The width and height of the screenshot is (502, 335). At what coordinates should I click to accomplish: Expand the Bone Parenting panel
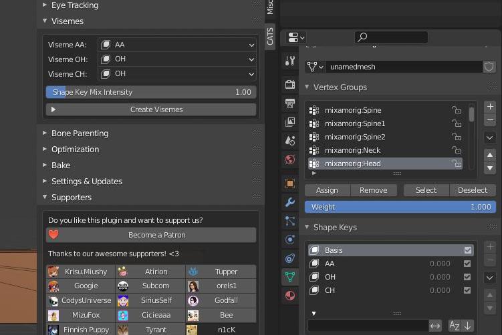click(x=80, y=133)
